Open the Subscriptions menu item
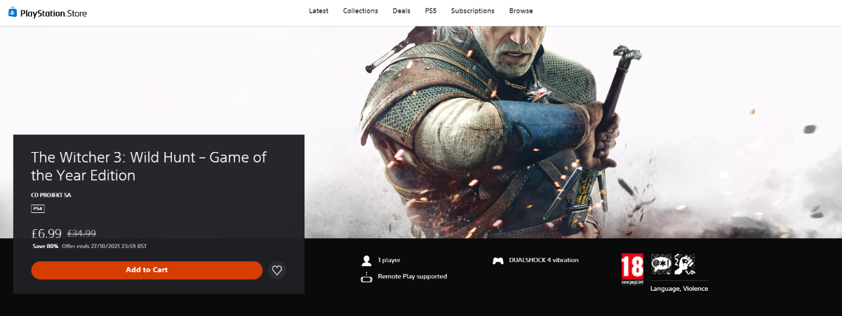The image size is (842, 316). tap(473, 11)
